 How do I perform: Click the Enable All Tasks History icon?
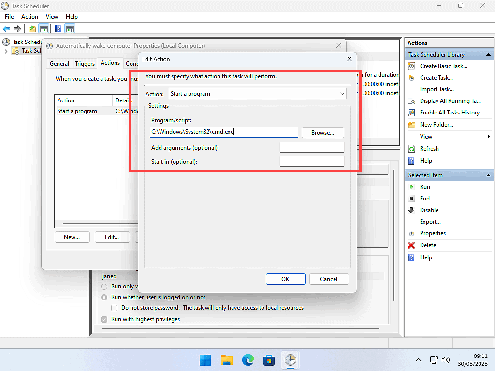pos(411,113)
